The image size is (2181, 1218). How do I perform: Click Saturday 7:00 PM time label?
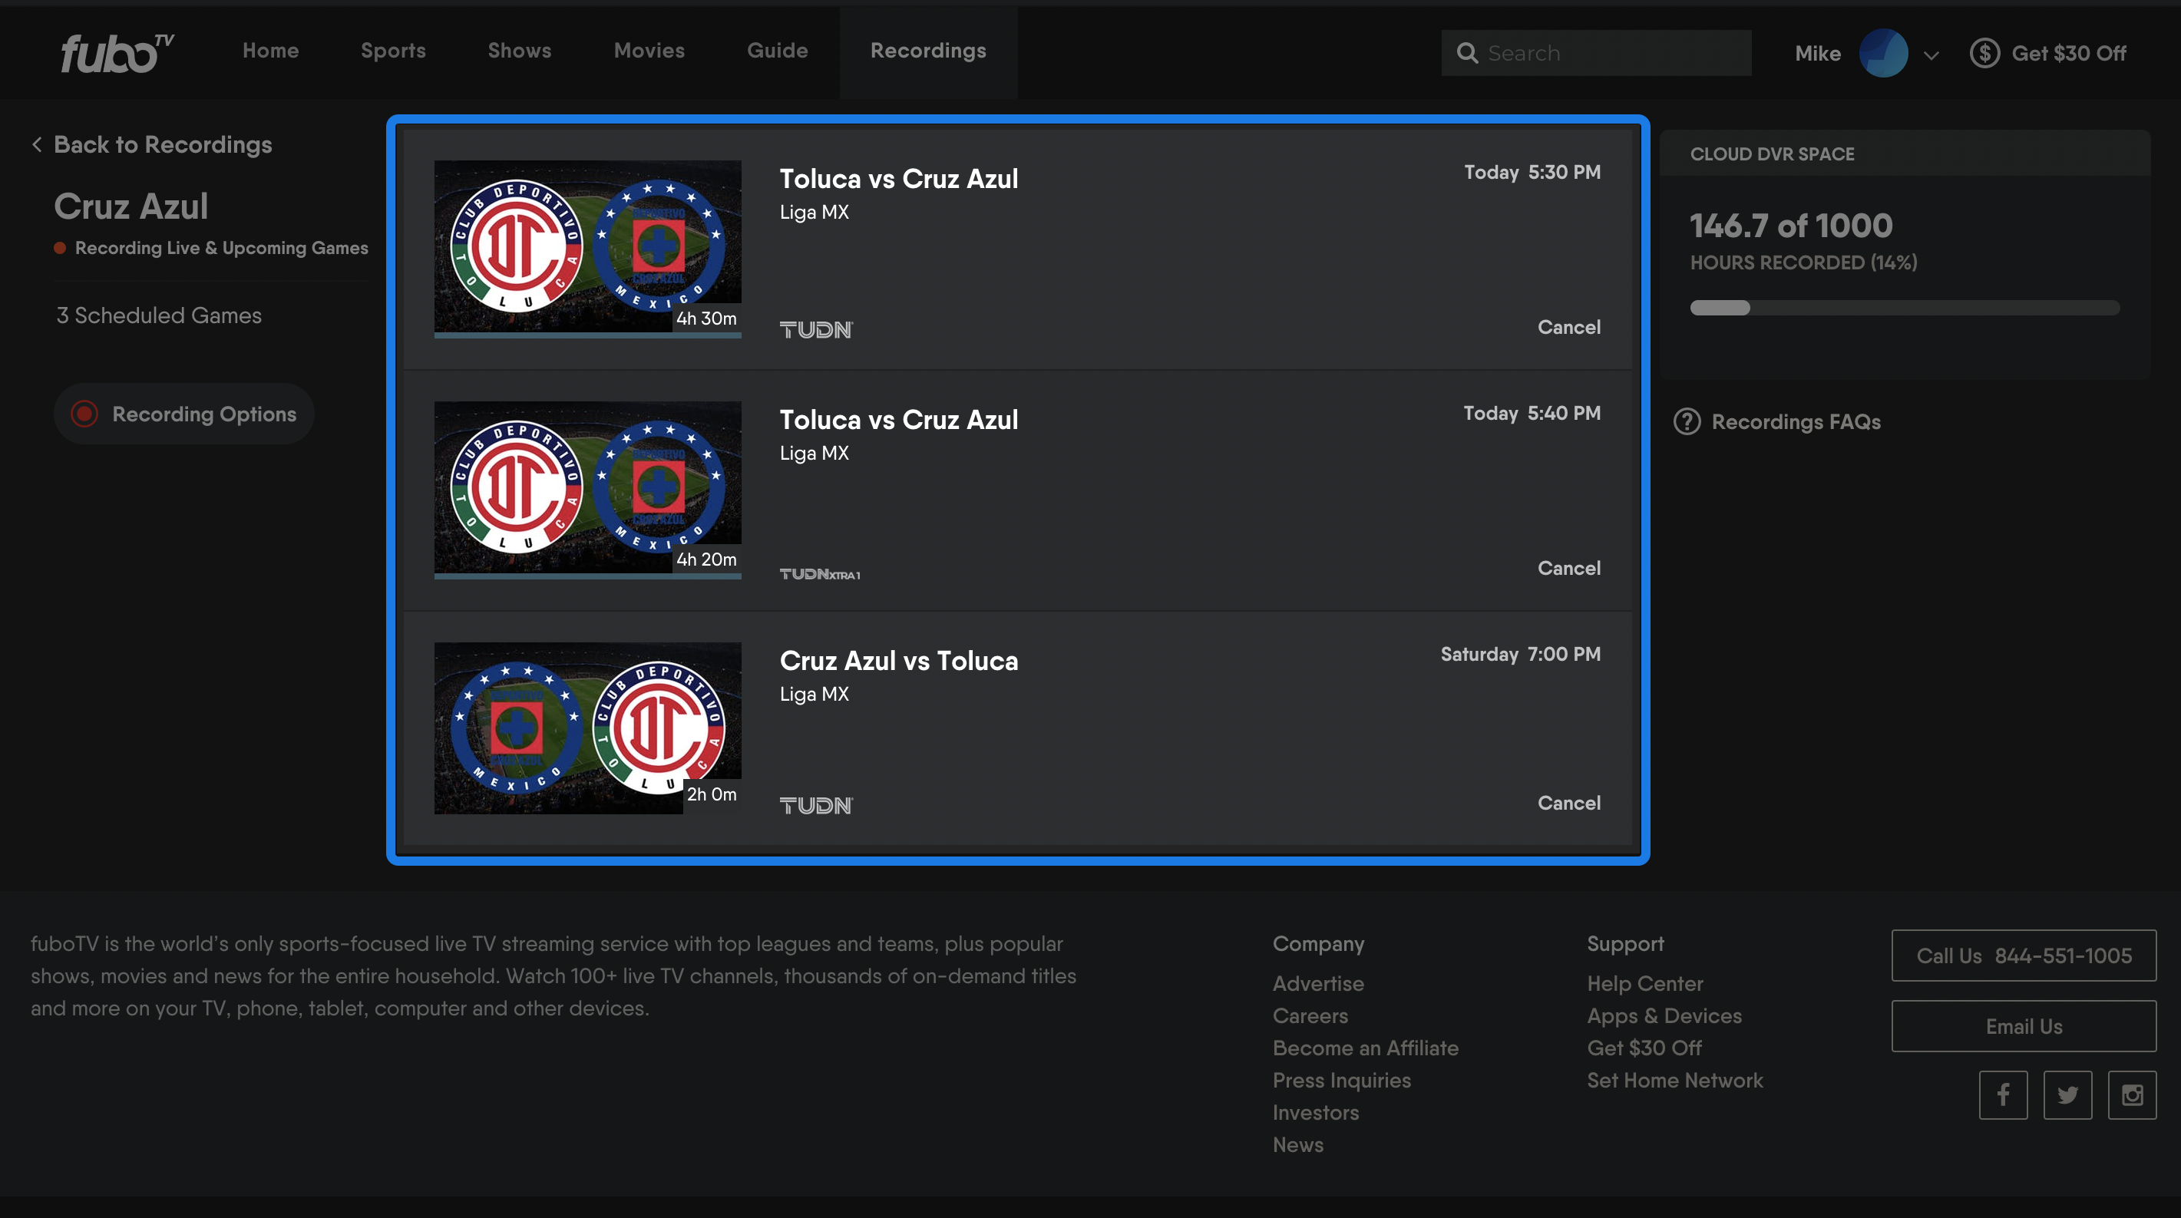point(1521,655)
